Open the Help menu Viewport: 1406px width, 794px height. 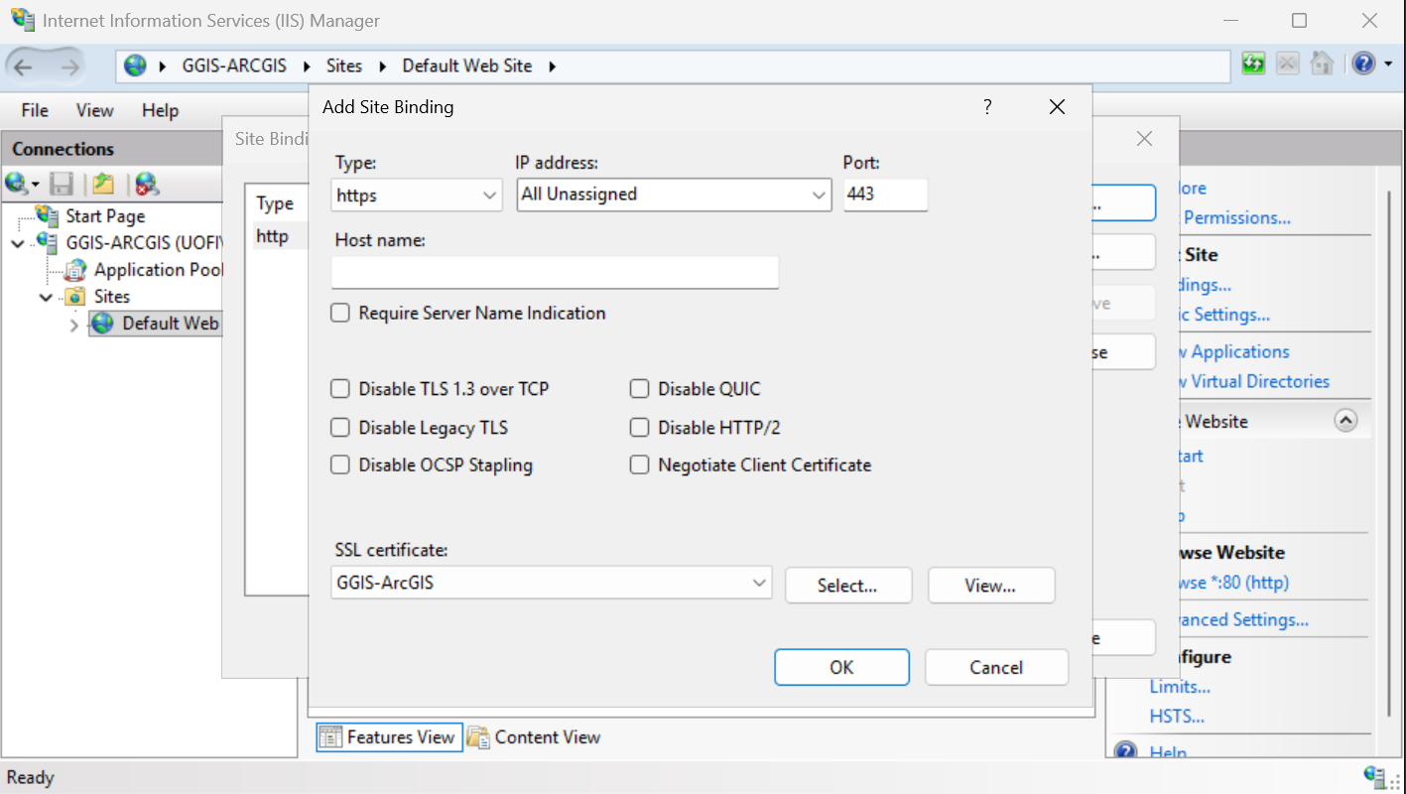160,110
